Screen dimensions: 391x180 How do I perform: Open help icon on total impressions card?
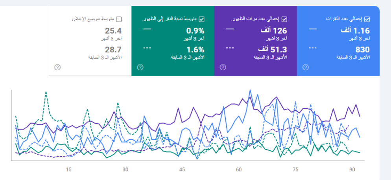point(223,67)
